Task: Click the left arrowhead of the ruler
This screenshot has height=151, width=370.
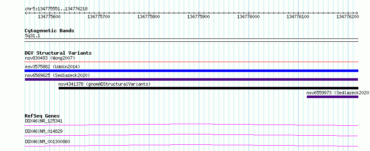Action: [x=26, y=13]
